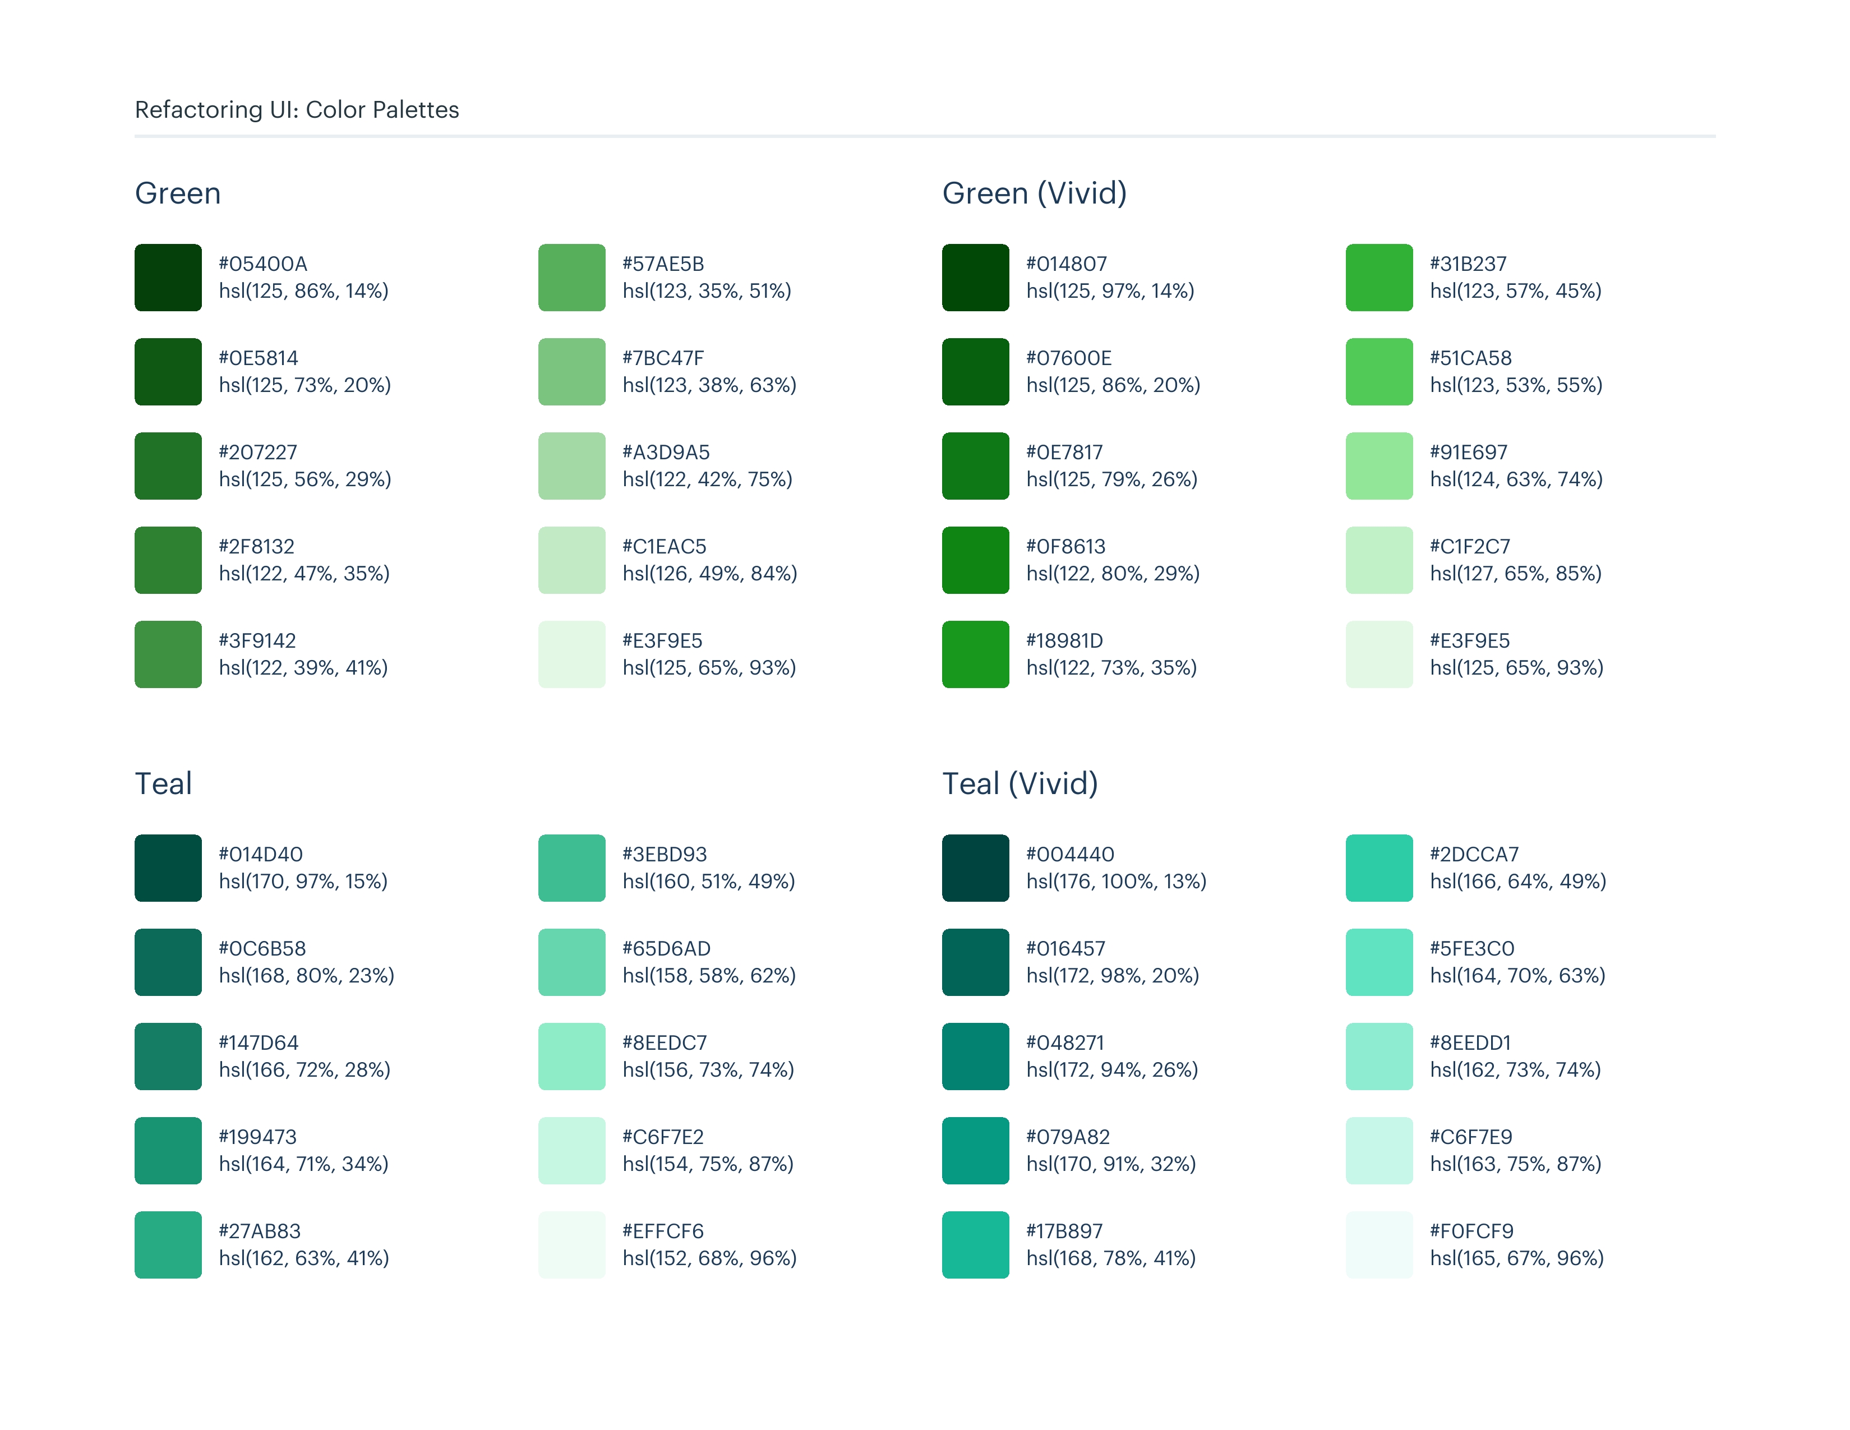Screen dimensions: 1850x1430
Task: Click the Teal swatch #3EBD93
Action: (x=572, y=868)
